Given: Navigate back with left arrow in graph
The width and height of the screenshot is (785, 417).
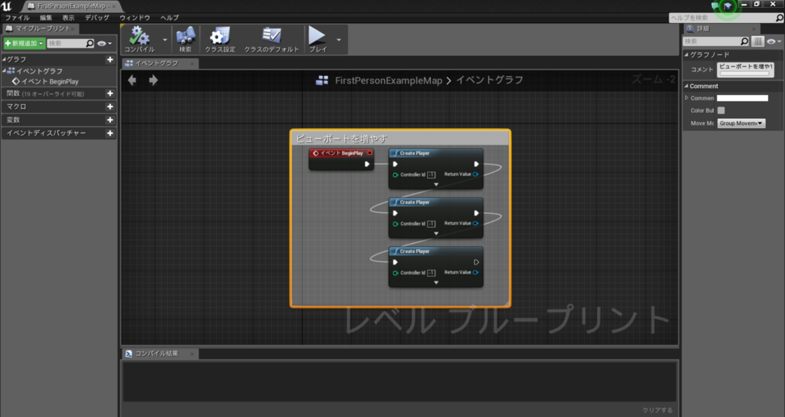Looking at the screenshot, I should point(132,80).
